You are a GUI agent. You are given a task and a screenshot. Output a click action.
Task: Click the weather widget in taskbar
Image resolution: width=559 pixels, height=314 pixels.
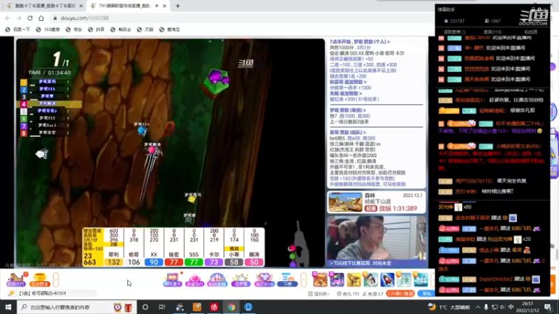pyautogui.click(x=449, y=307)
